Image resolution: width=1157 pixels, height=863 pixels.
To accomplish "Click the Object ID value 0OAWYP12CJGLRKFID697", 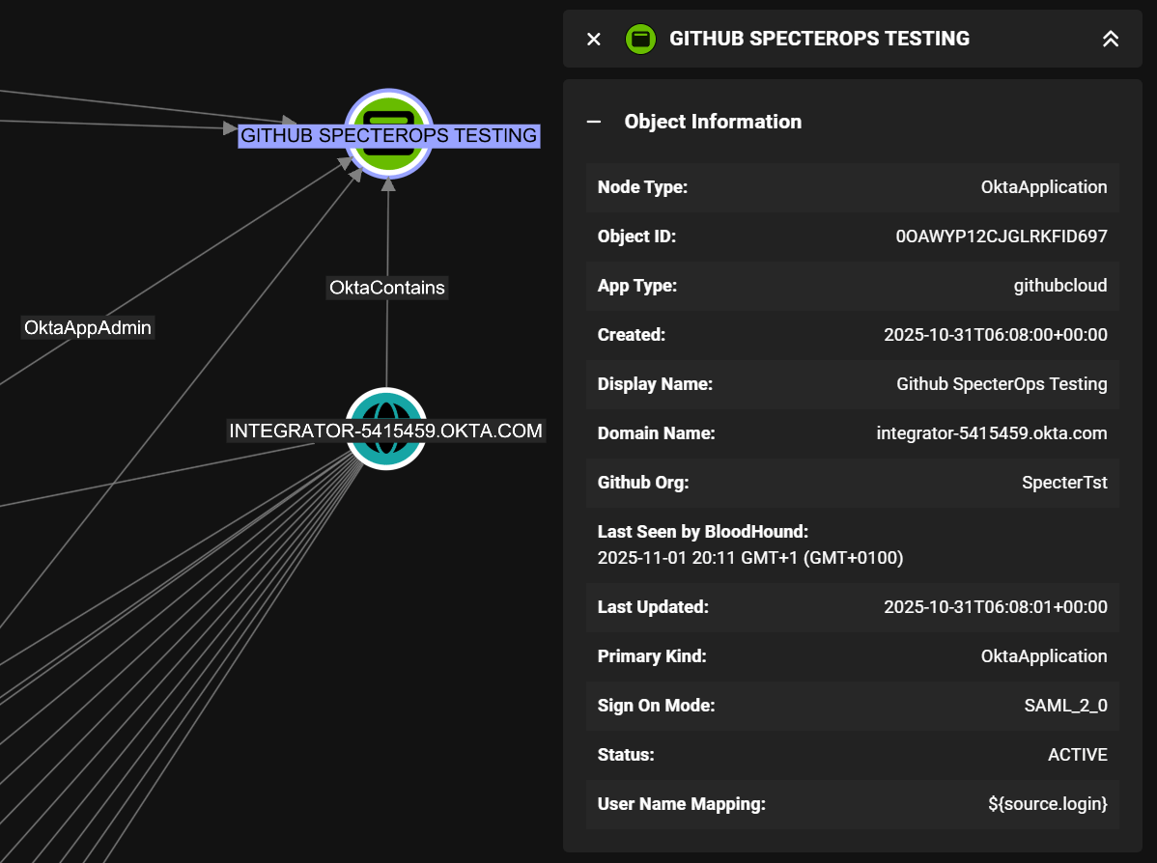I will pos(1002,237).
